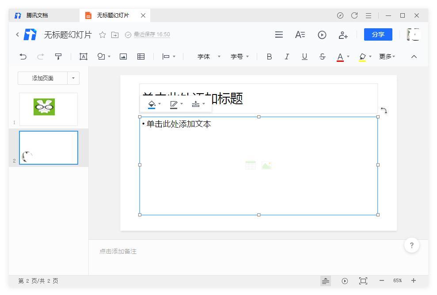Open the collaborator invite icon
437x295 pixels.
click(x=343, y=35)
